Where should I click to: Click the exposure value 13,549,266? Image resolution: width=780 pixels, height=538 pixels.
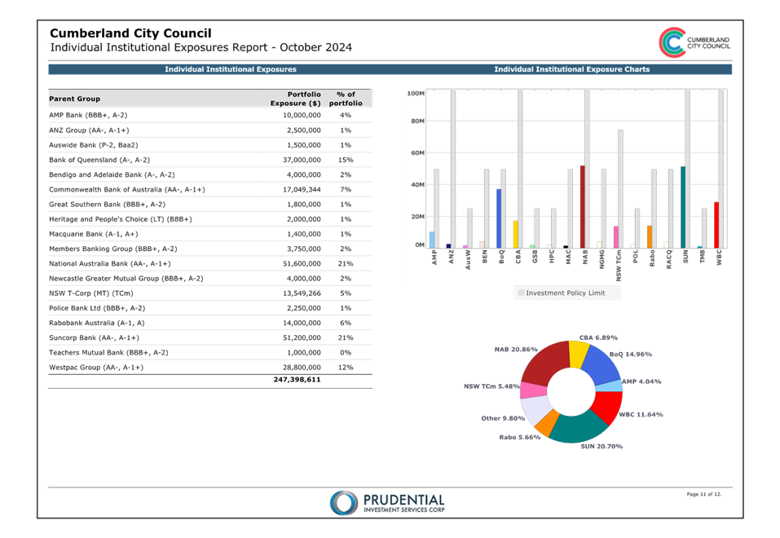(x=302, y=293)
